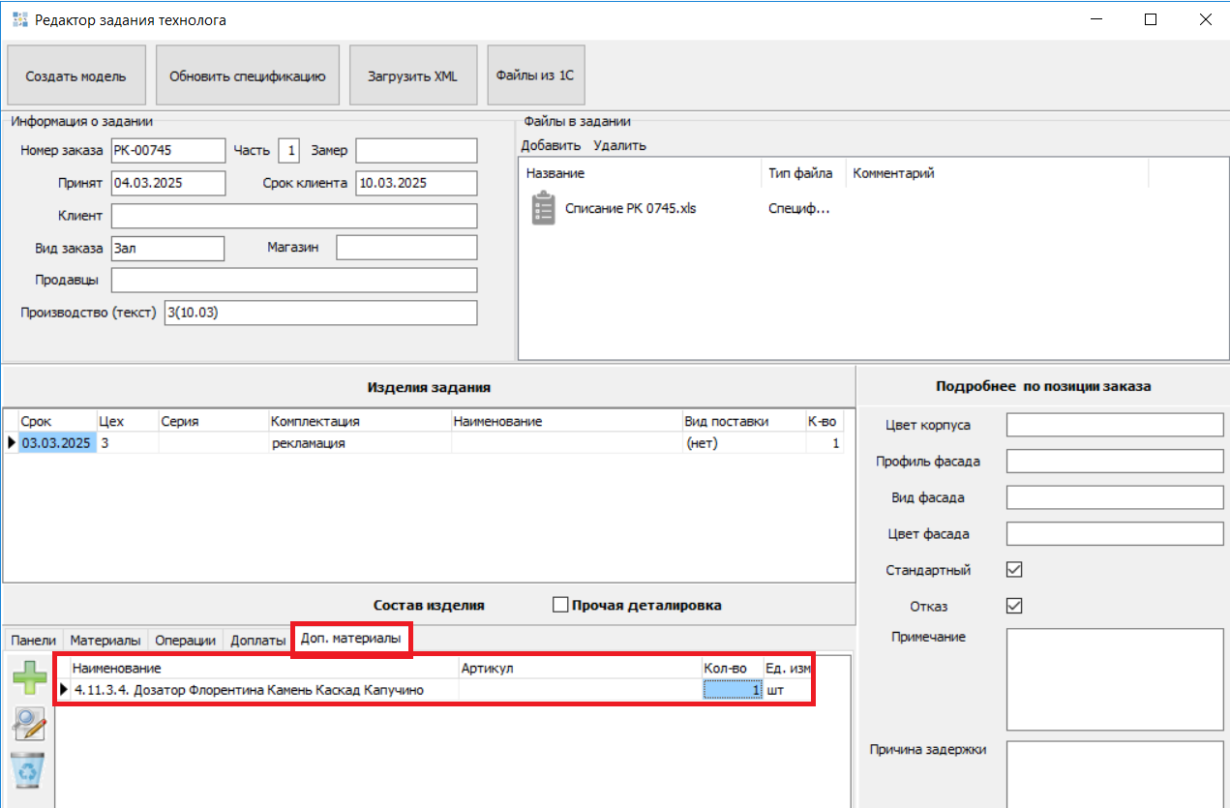Switch to the Панели tab

click(33, 641)
